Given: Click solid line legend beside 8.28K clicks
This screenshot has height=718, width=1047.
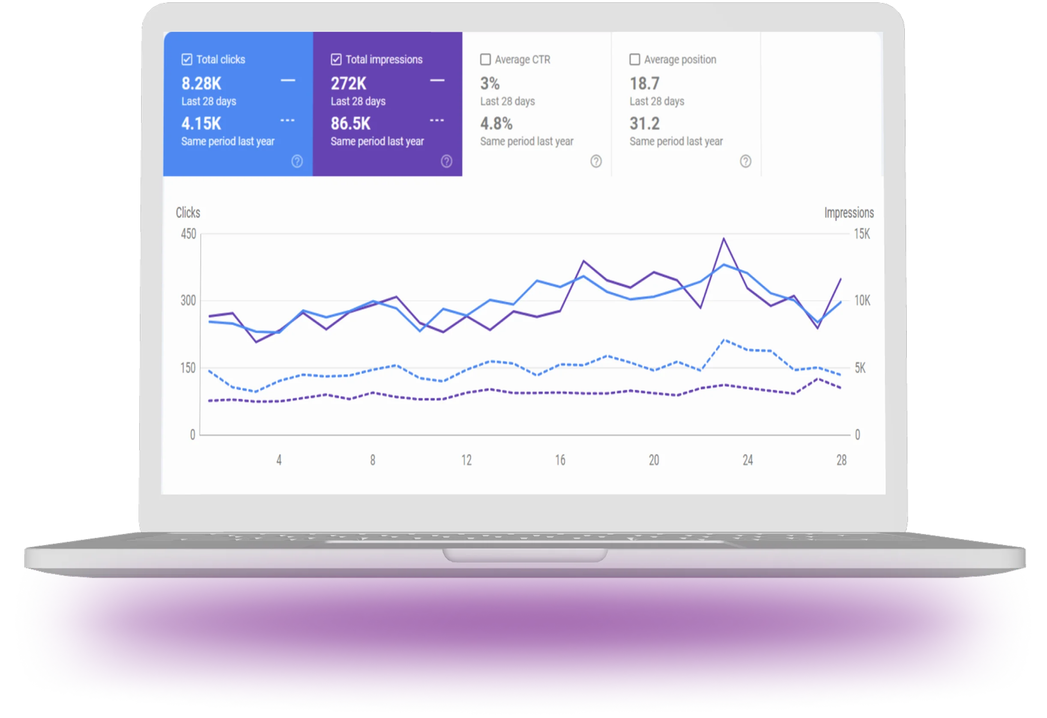Looking at the screenshot, I should point(288,80).
